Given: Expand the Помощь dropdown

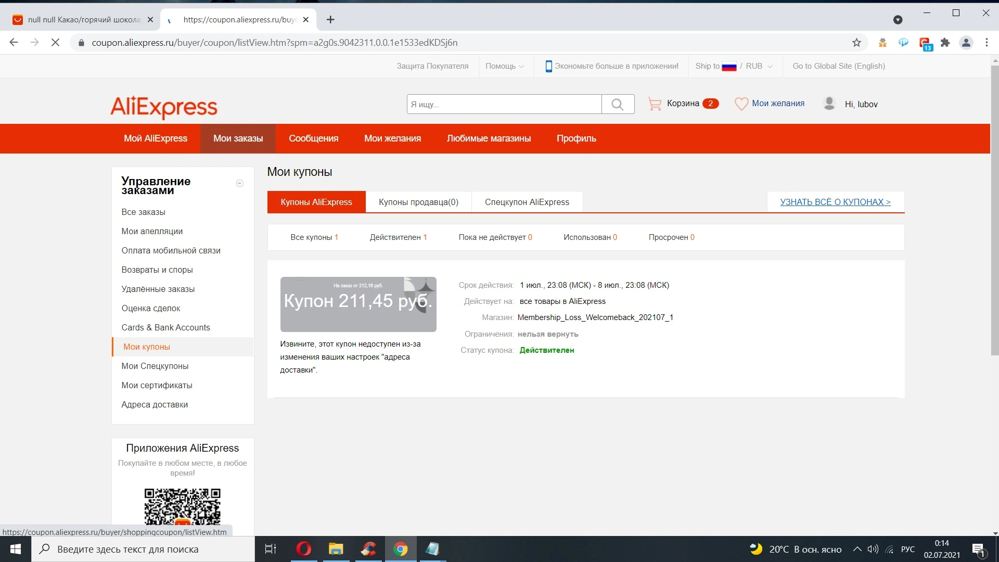Looking at the screenshot, I should (x=505, y=66).
